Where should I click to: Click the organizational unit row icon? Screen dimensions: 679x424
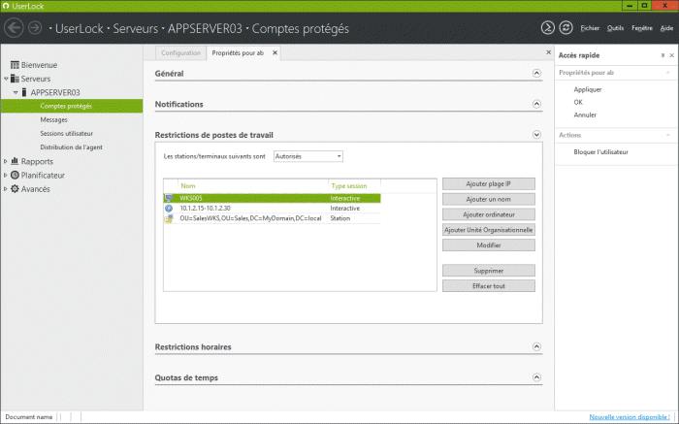click(169, 218)
